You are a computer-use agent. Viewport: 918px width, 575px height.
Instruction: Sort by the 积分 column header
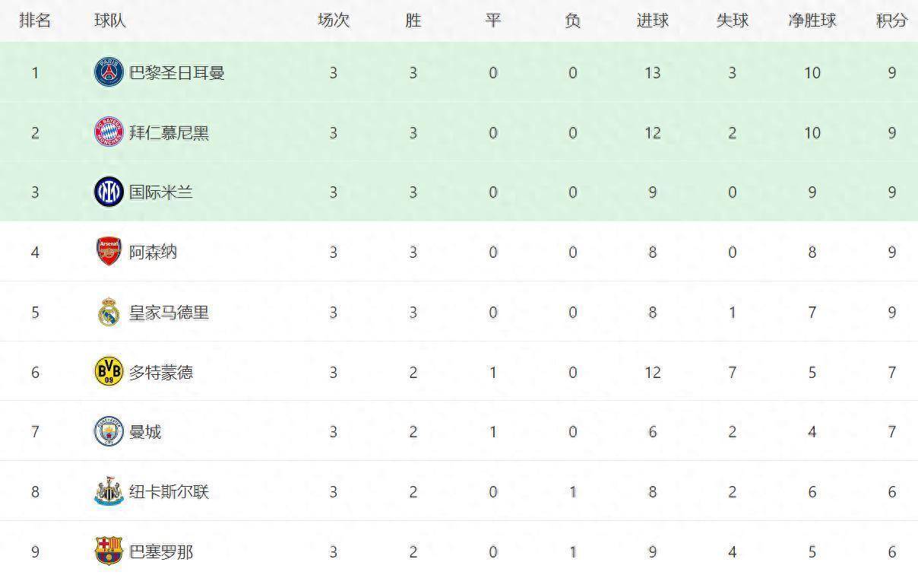pyautogui.click(x=891, y=21)
